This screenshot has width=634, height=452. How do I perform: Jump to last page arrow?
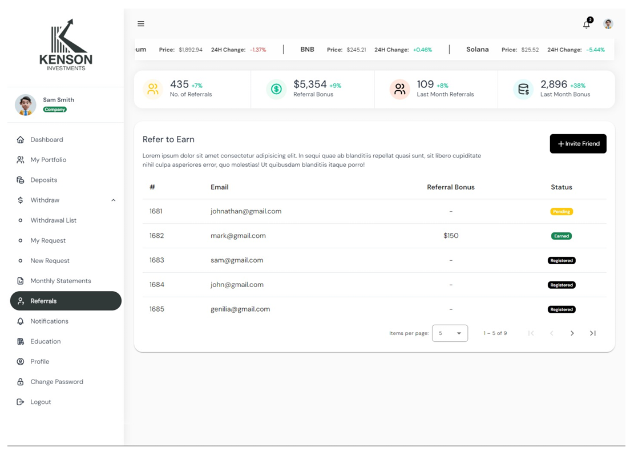(593, 333)
